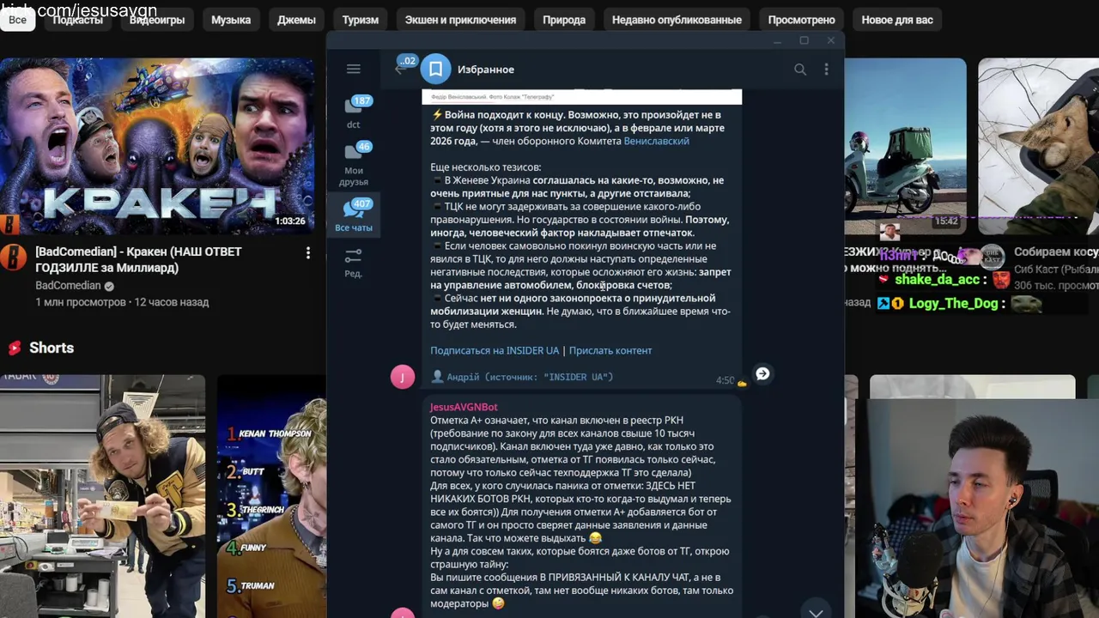Select the Недавно опубликованные chip

point(677,20)
